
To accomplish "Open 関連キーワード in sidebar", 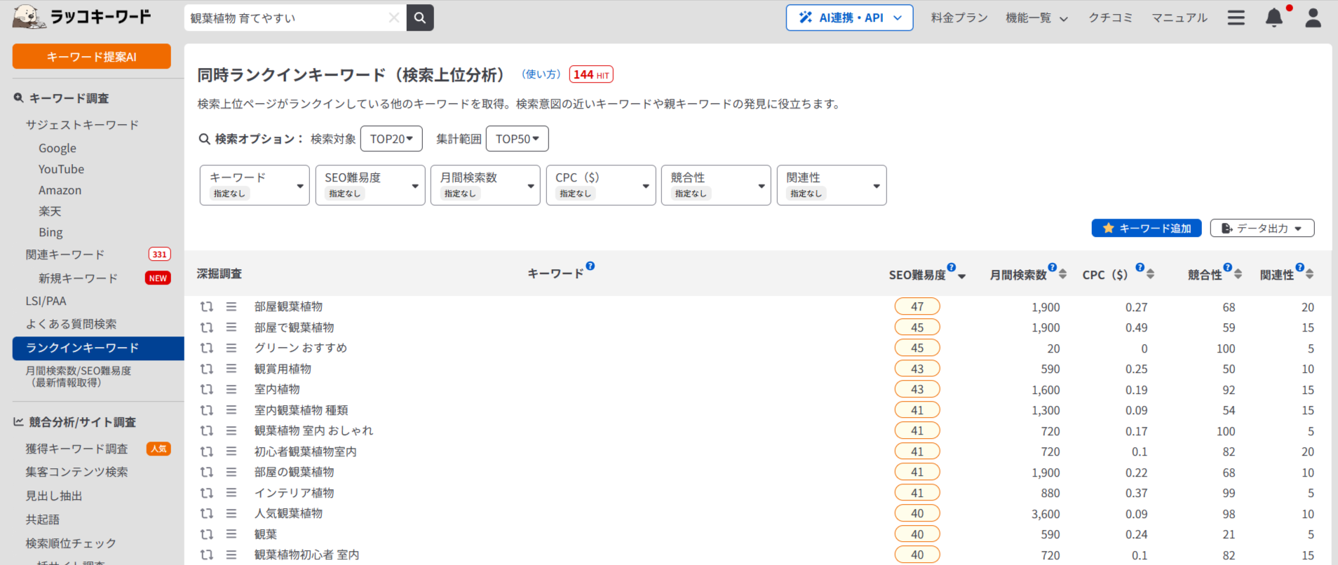I will point(65,254).
